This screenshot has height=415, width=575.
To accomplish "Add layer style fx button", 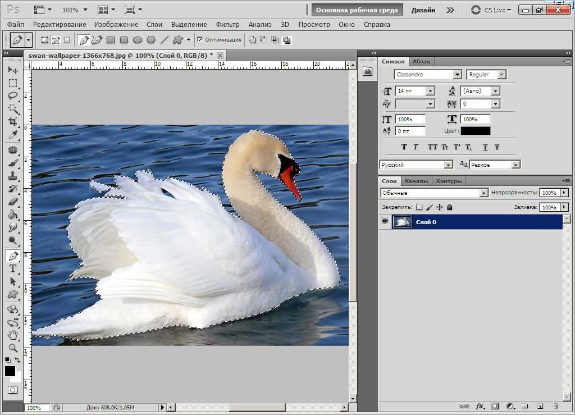I will pyautogui.click(x=480, y=406).
